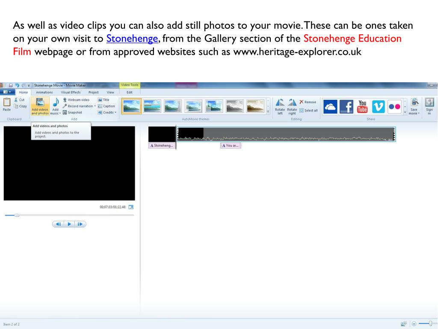The width and height of the screenshot is (438, 329).
Task: Share movie to YouTube
Action: coord(362,107)
